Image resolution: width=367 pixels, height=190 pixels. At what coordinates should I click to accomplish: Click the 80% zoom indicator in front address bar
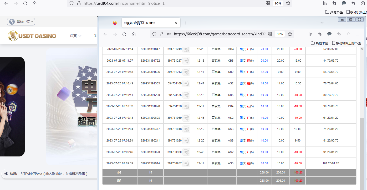point(280,34)
